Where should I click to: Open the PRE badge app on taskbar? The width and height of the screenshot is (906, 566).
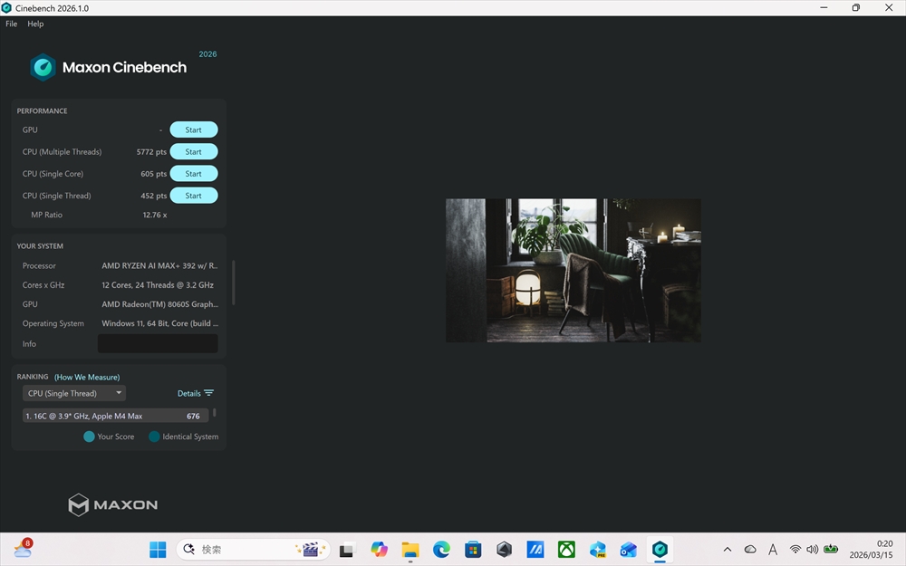[x=597, y=550]
